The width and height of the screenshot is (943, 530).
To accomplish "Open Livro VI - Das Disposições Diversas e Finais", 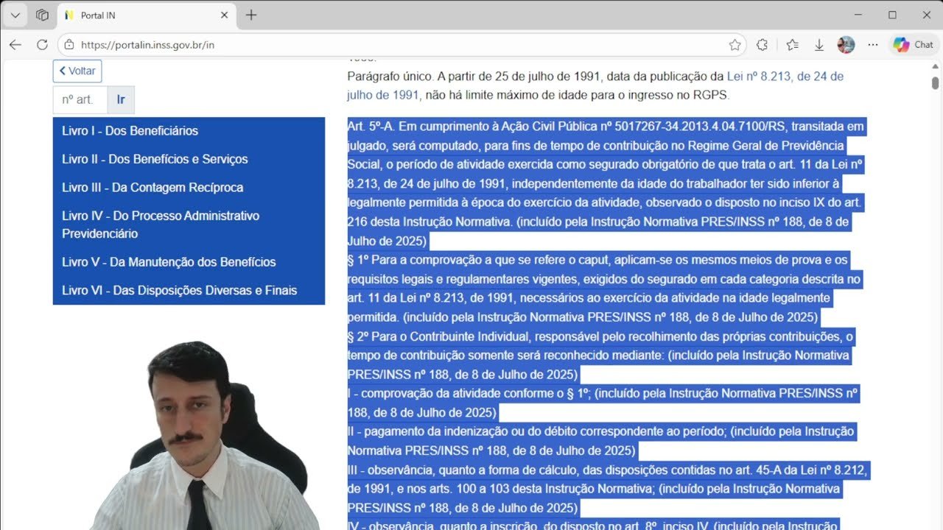I will [189, 290].
